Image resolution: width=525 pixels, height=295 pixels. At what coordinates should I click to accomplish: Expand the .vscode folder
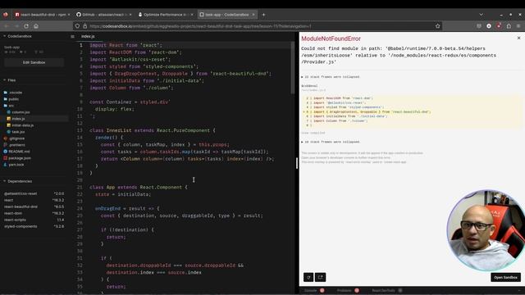point(16,93)
